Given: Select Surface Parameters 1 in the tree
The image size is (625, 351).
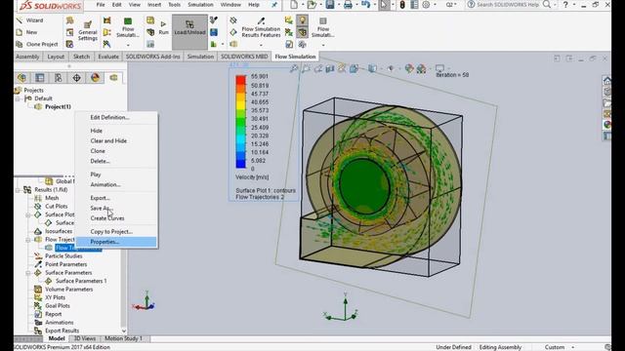Looking at the screenshot, I should coord(81,281).
